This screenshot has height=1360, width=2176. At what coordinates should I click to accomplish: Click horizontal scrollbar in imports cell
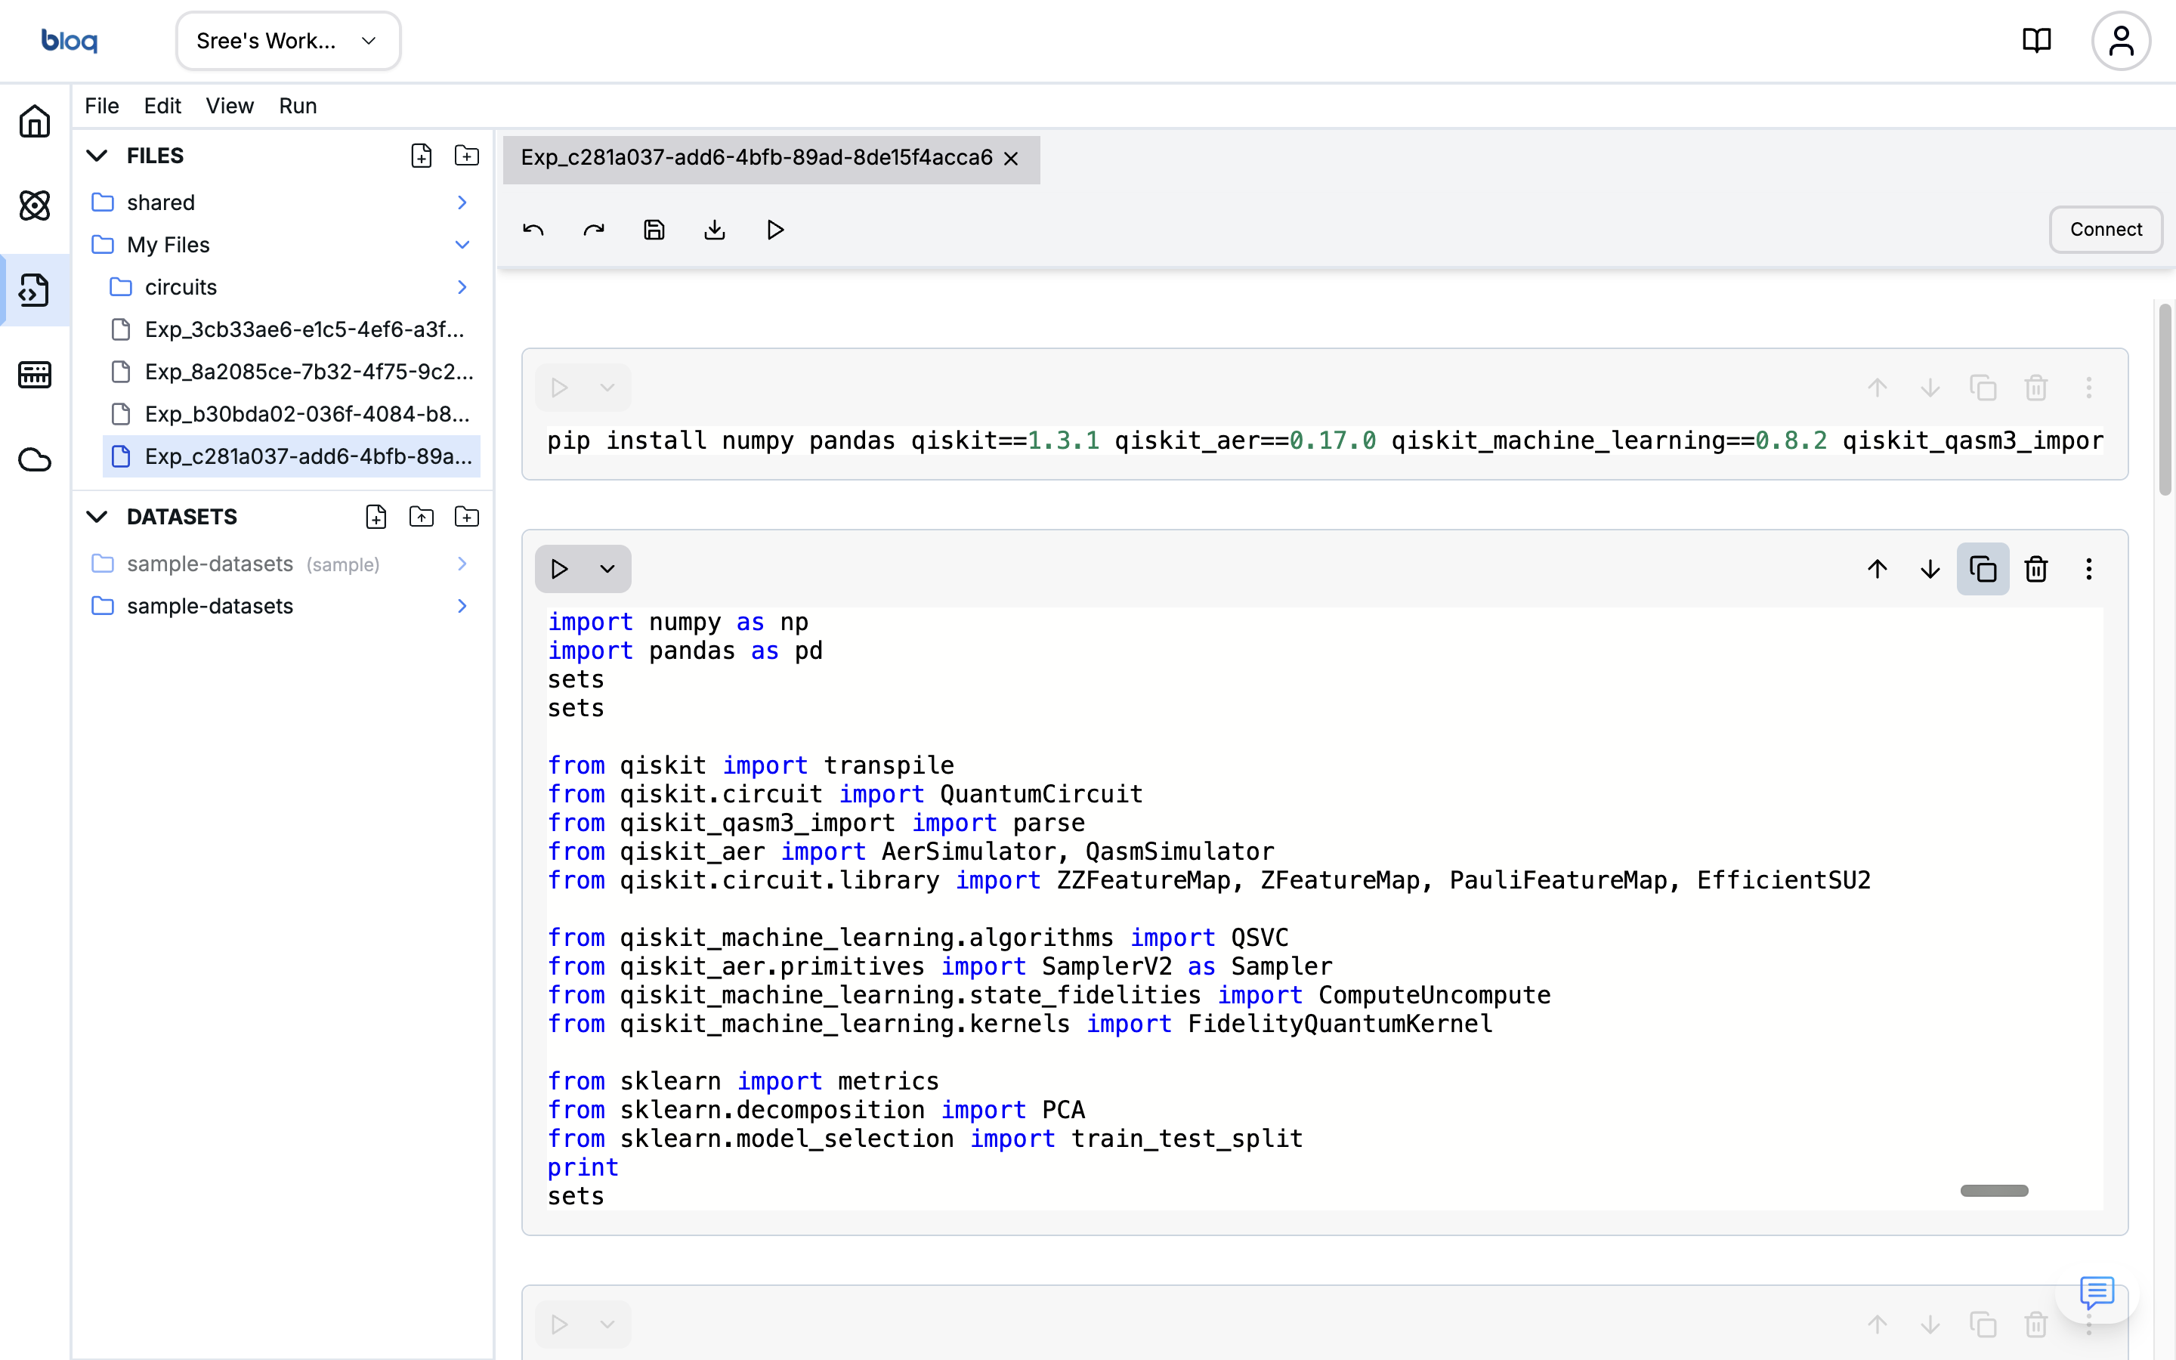[1993, 1190]
